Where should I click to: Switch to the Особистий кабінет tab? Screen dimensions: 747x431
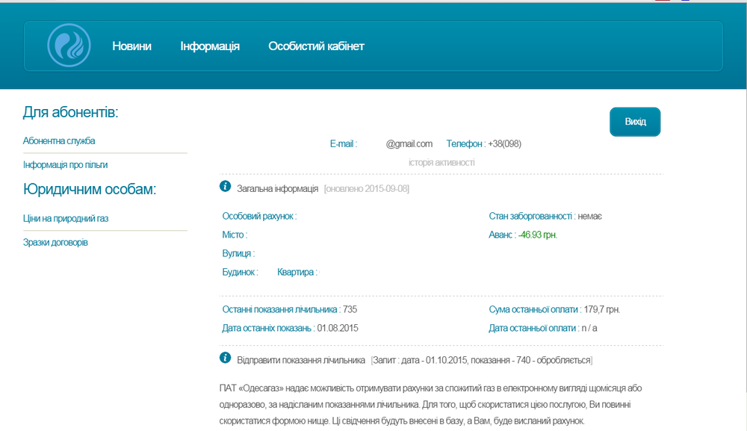point(316,46)
